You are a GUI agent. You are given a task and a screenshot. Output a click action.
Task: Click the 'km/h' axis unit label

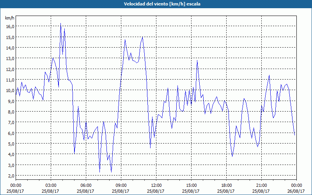click(x=9, y=18)
